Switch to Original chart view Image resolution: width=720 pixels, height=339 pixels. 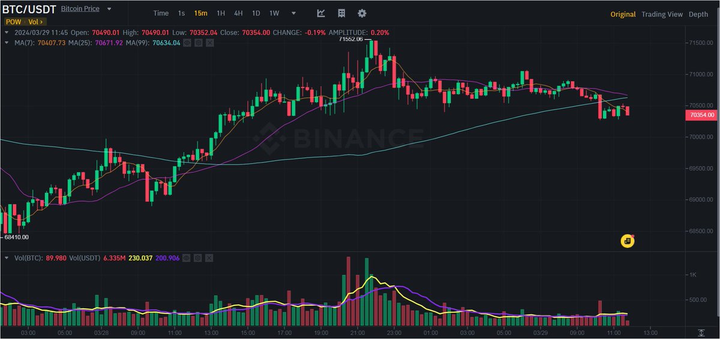tap(623, 14)
